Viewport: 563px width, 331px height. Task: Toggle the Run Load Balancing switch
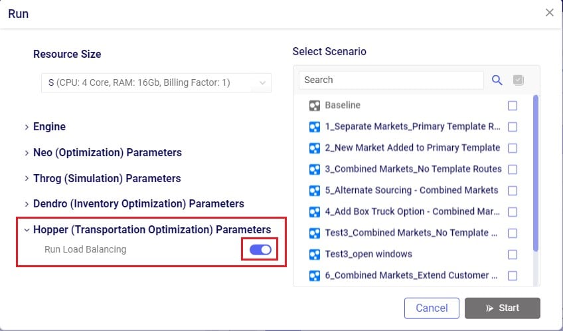pyautogui.click(x=260, y=250)
